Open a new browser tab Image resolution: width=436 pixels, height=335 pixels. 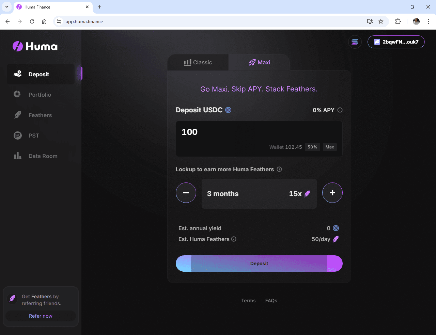pyautogui.click(x=99, y=7)
